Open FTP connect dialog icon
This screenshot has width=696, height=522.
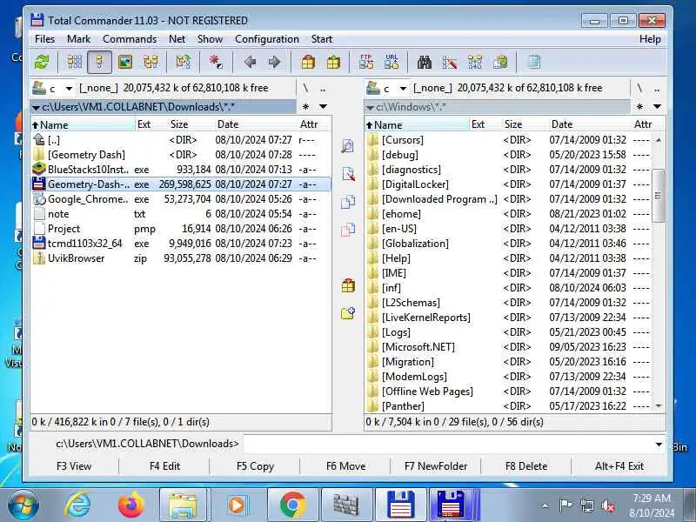click(366, 62)
